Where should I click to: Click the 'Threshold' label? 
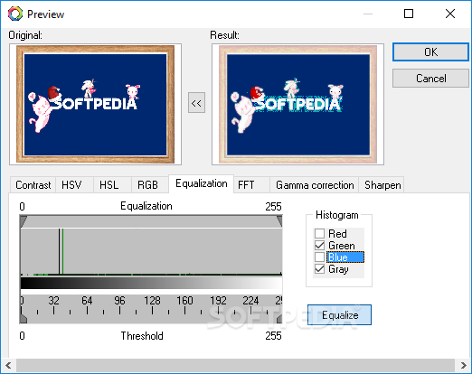pyautogui.click(x=142, y=336)
